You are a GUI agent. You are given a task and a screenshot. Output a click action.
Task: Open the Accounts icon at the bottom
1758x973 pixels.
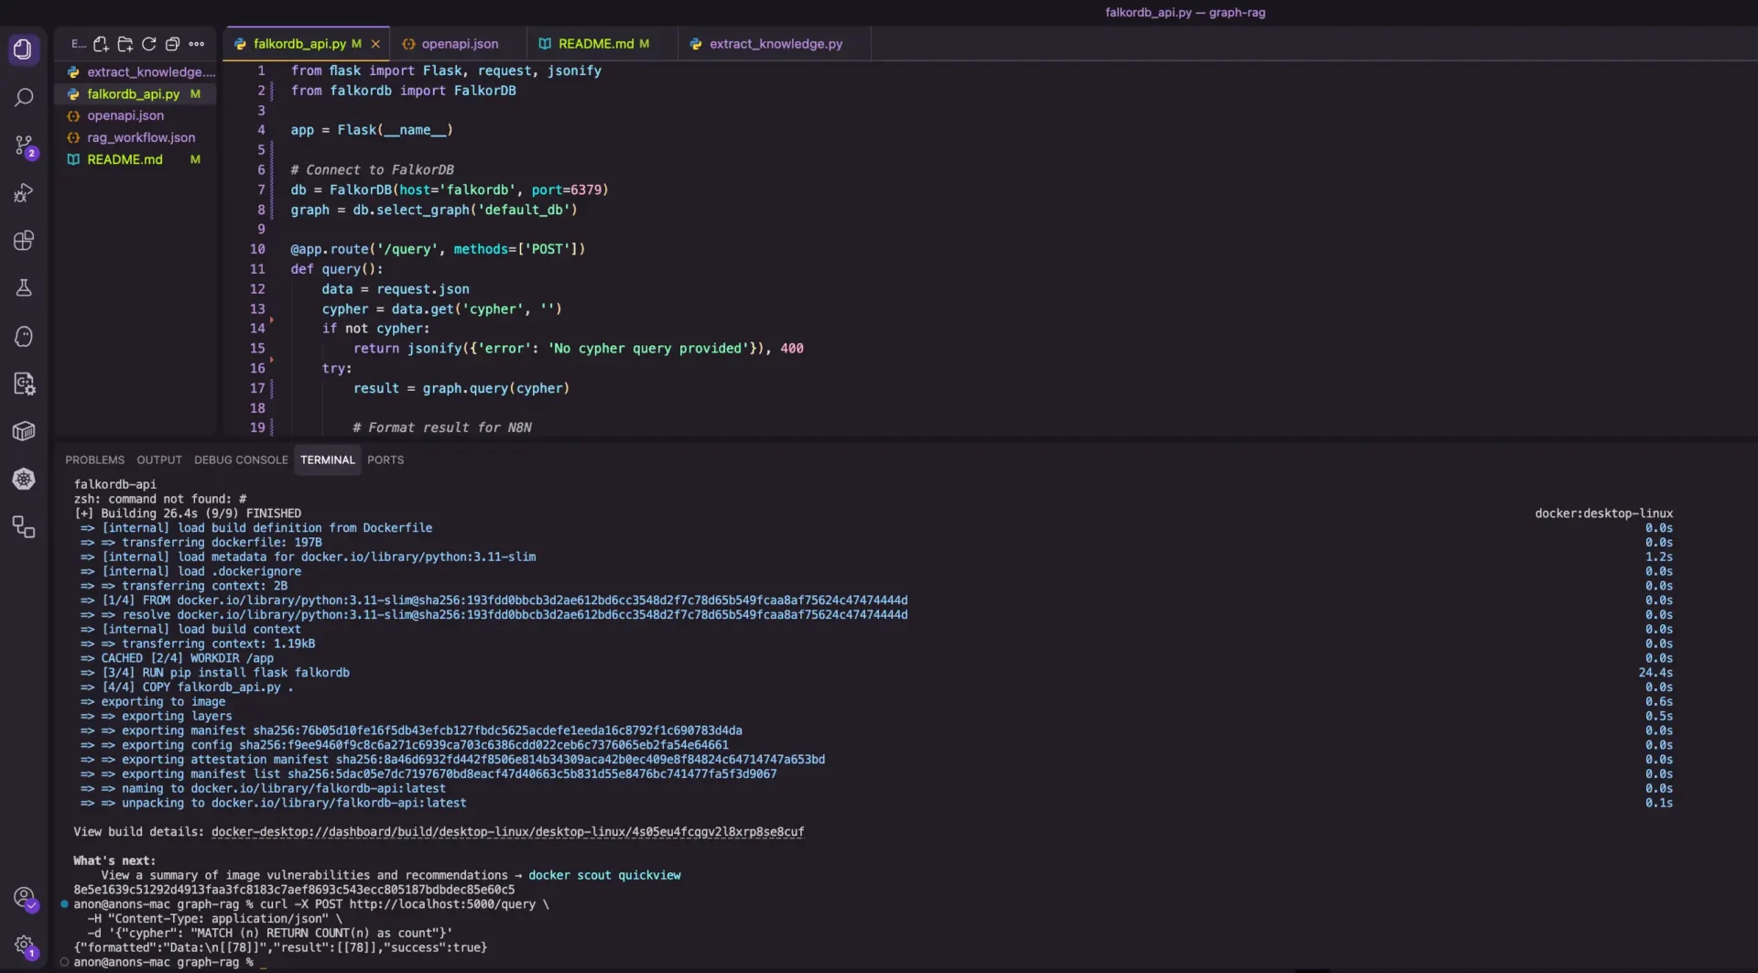(x=25, y=898)
